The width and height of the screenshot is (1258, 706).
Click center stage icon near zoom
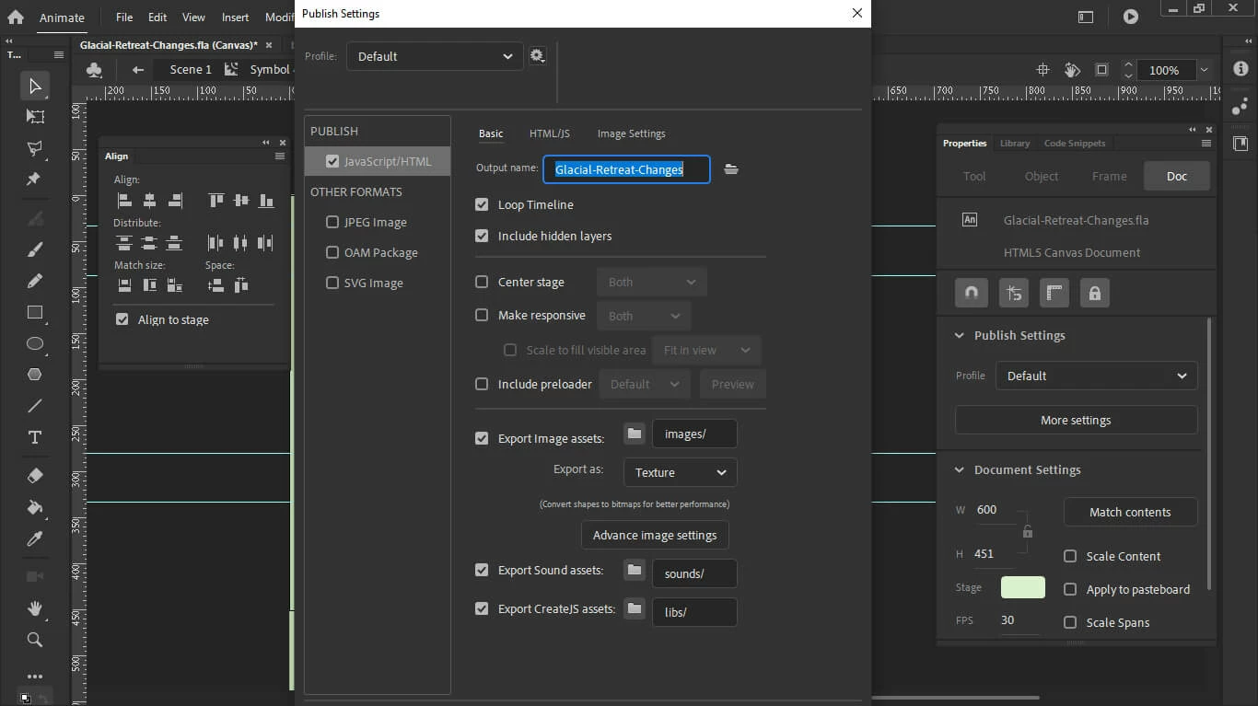pos(1043,70)
